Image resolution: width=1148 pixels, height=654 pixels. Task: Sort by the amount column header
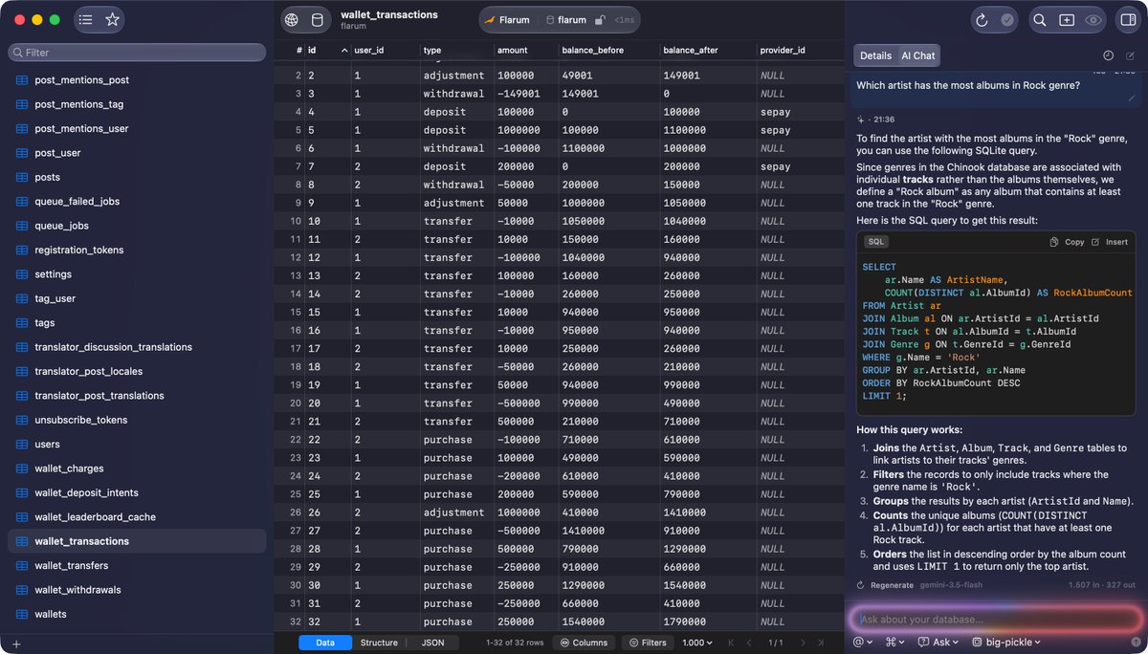click(x=524, y=50)
